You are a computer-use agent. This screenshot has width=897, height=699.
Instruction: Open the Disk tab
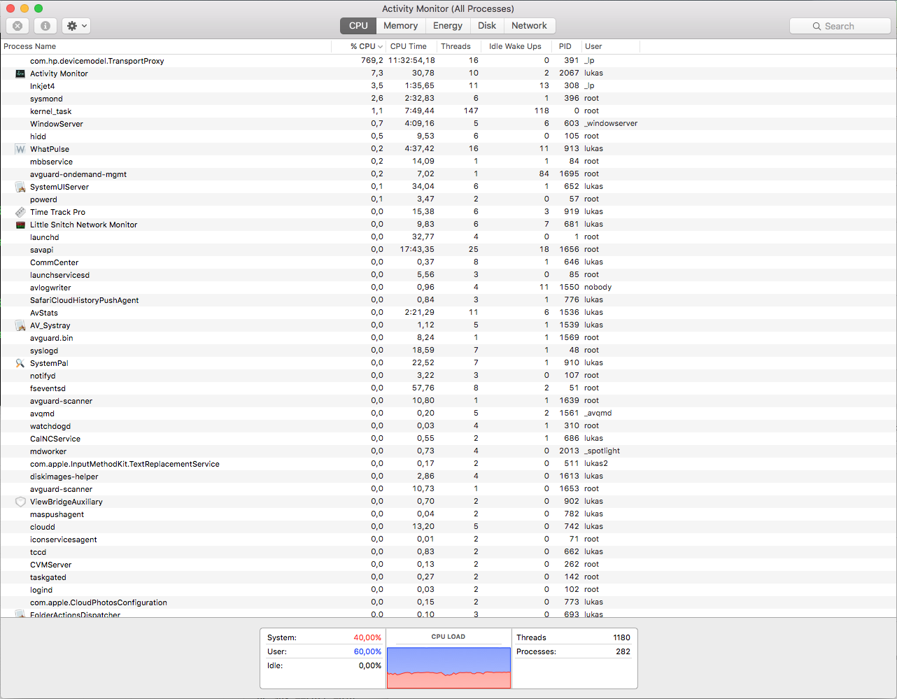pos(487,26)
